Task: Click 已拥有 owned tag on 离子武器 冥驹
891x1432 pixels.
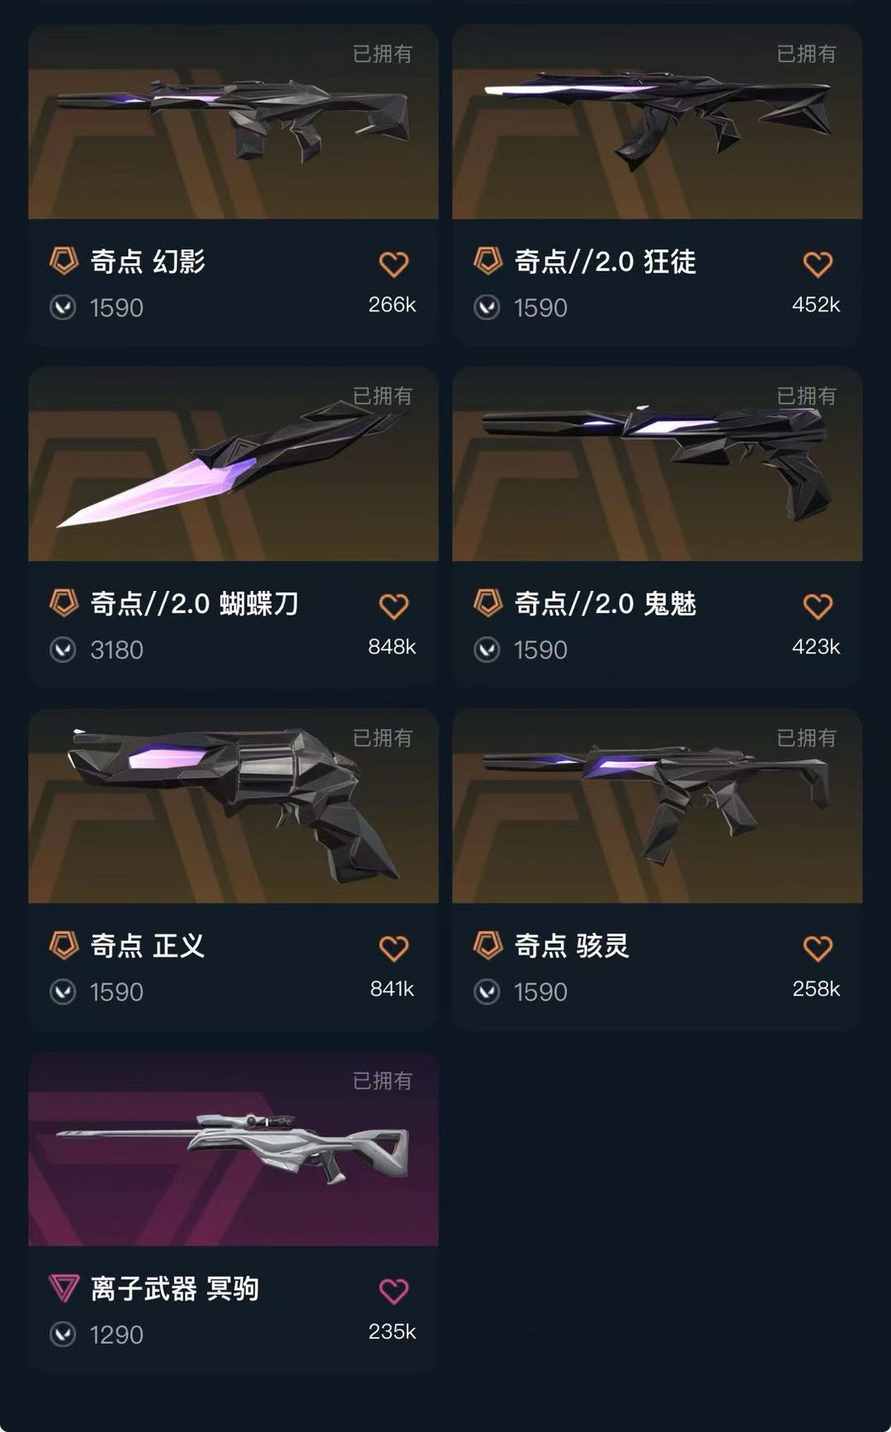Action: [383, 1081]
